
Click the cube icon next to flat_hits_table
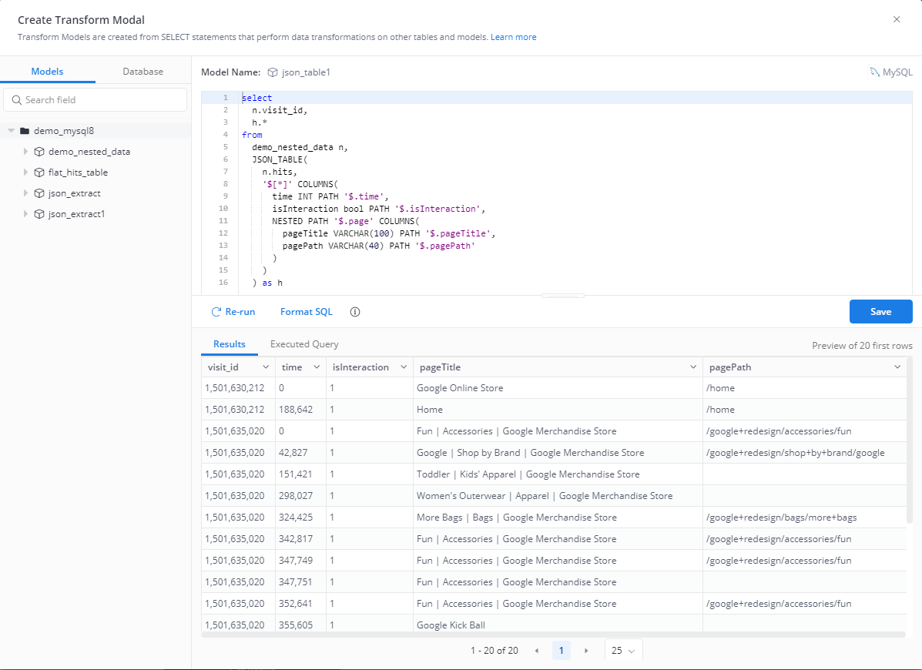pos(39,173)
